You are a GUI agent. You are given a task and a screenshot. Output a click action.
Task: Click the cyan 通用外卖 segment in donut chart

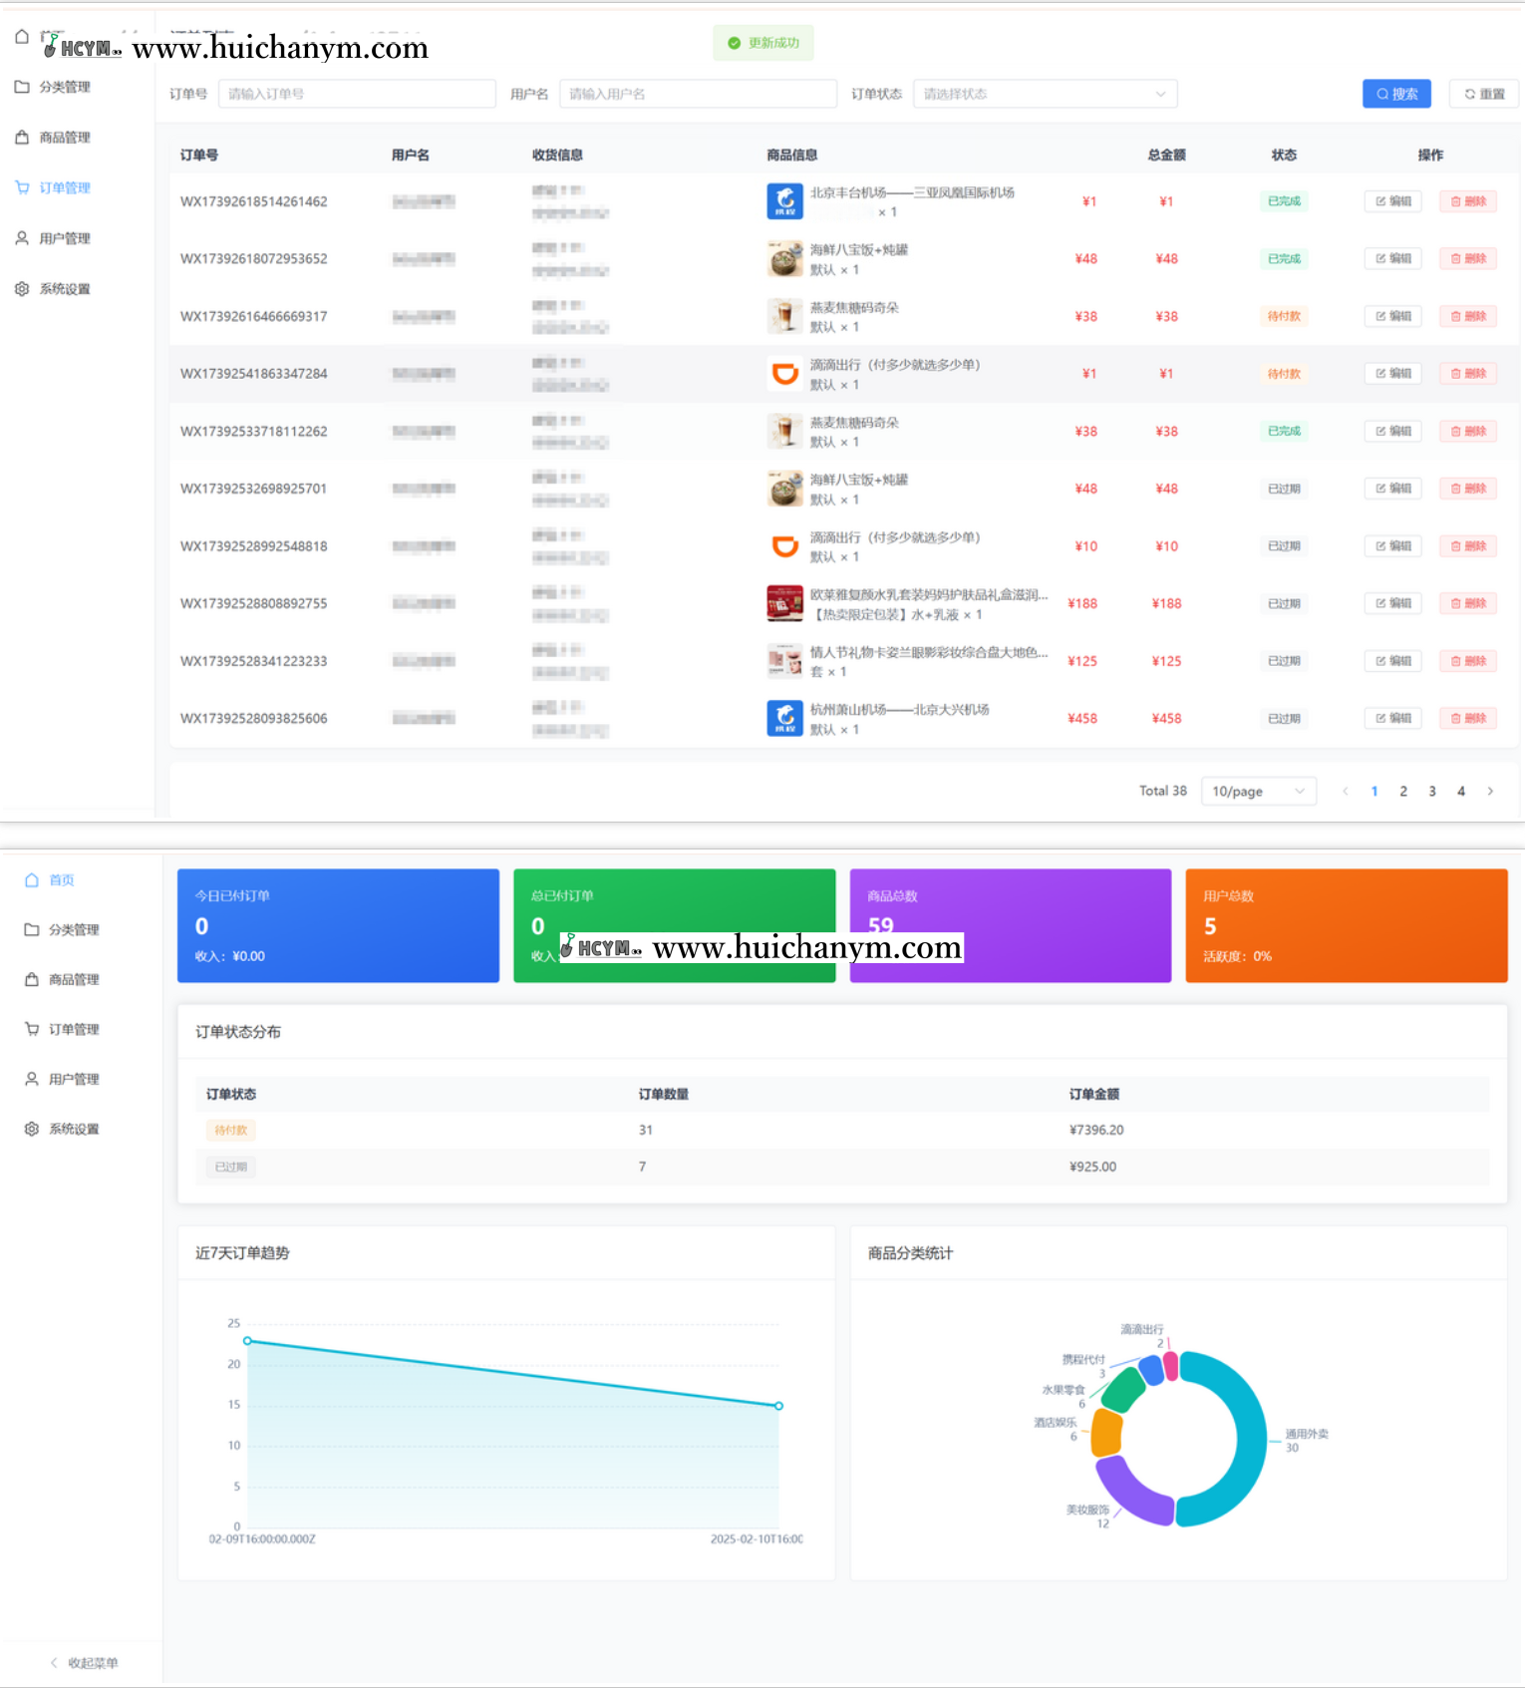1251,1436
